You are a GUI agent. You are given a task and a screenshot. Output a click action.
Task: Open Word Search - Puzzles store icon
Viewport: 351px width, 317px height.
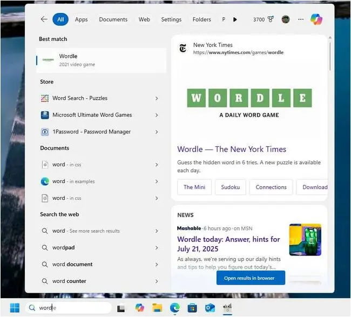point(45,98)
